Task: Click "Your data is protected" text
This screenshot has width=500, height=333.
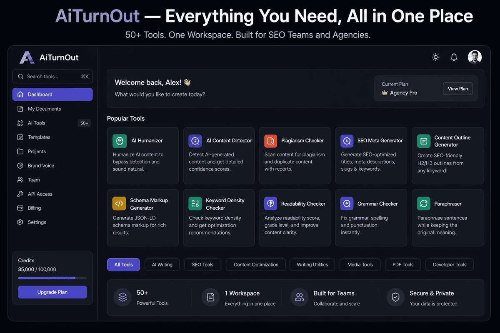Action: click(433, 304)
